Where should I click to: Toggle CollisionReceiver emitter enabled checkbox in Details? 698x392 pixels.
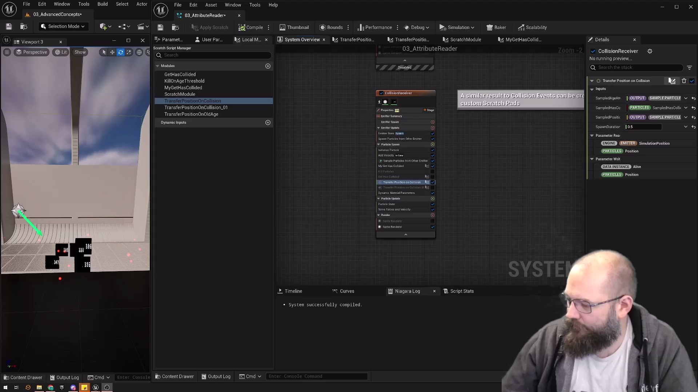(593, 51)
